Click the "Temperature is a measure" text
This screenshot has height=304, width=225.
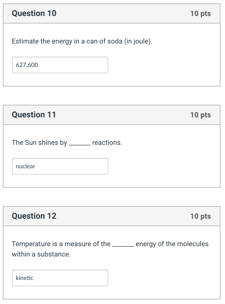click(61, 244)
